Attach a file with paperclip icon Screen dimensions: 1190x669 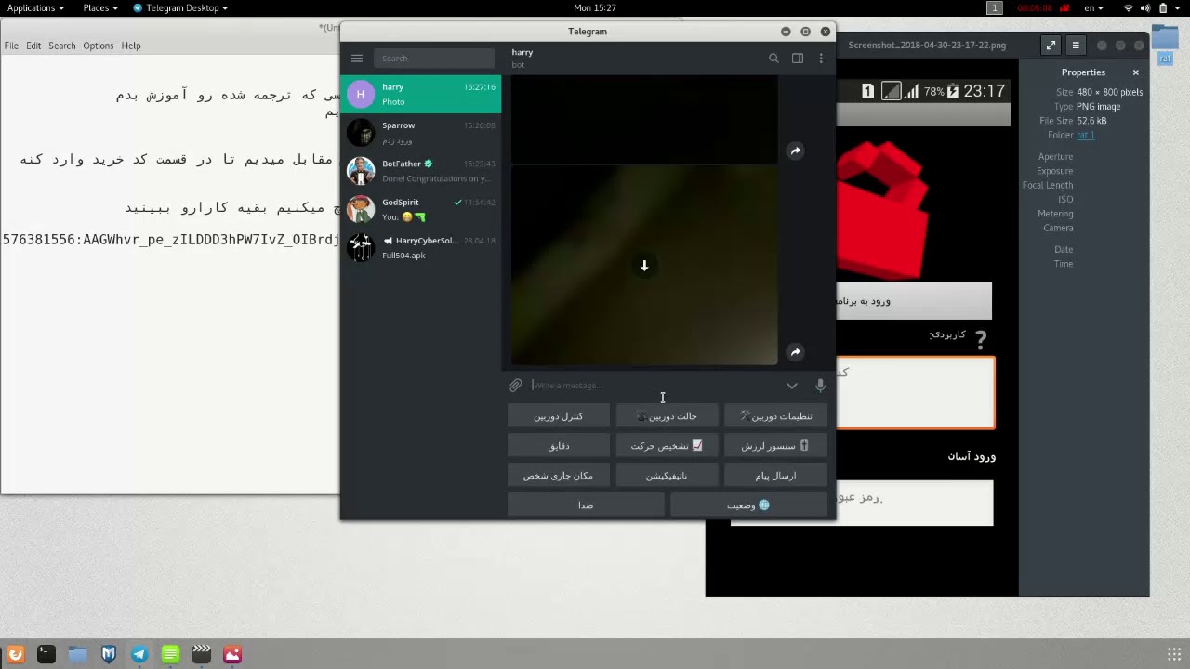coord(516,386)
